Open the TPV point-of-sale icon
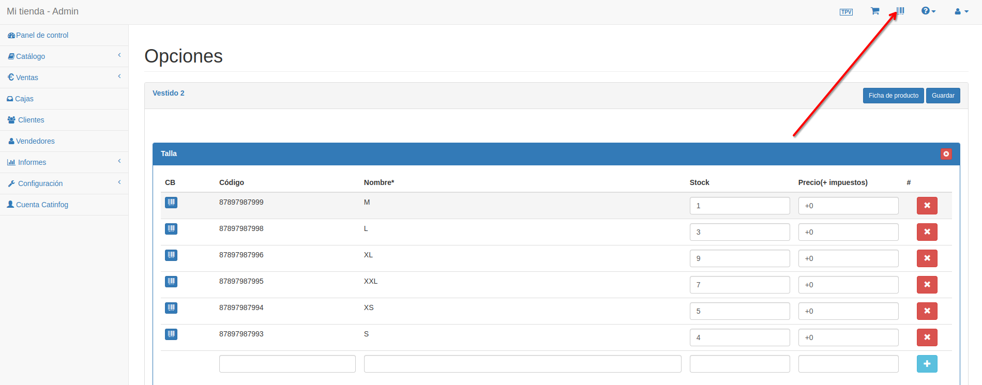The width and height of the screenshot is (982, 385). click(846, 12)
